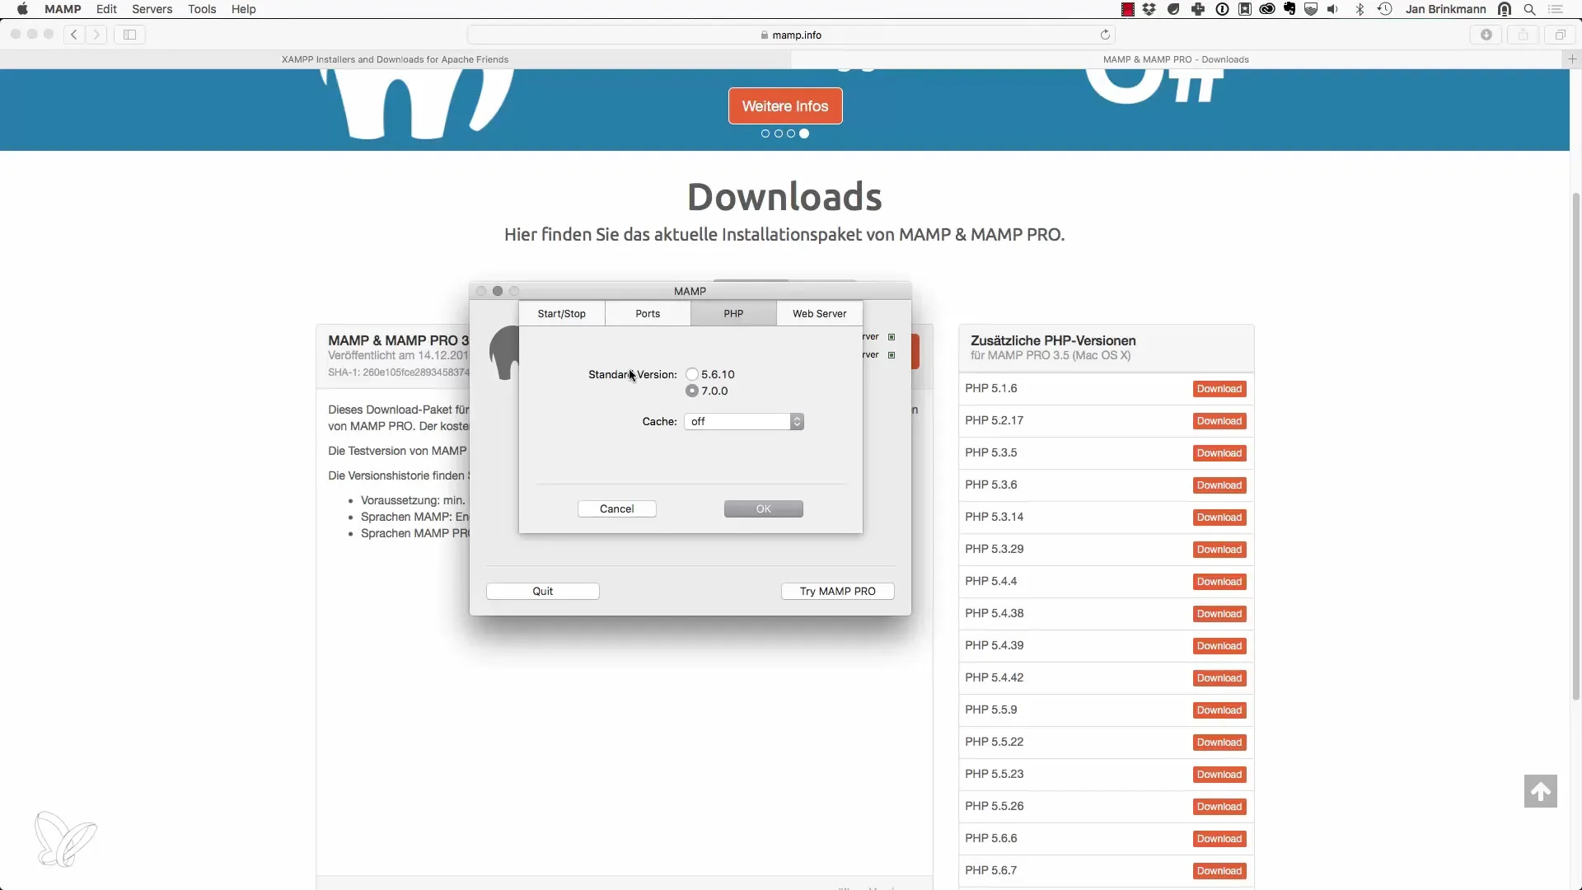Reload the mamp.info page
1582x890 pixels.
(1105, 35)
